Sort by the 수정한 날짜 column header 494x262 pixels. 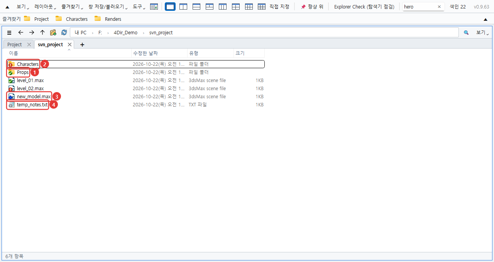(x=159, y=53)
